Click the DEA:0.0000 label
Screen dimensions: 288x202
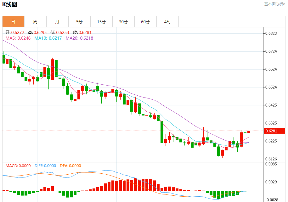point(70,166)
